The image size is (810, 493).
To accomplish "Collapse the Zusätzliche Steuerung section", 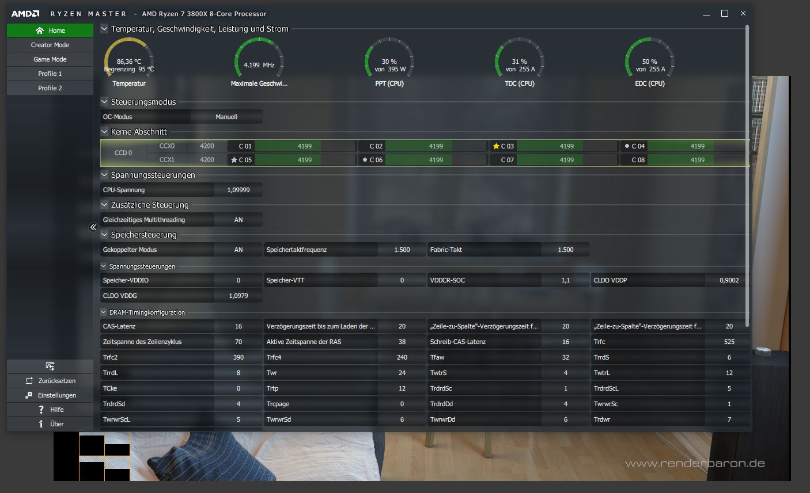I will (104, 204).
